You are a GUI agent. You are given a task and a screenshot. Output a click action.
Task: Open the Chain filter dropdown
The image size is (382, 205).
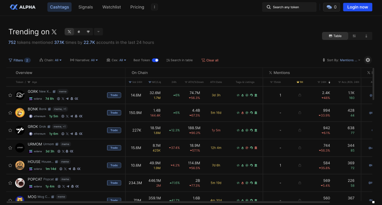(51, 60)
